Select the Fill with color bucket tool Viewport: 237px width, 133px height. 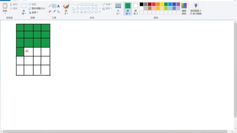coord(54,6)
